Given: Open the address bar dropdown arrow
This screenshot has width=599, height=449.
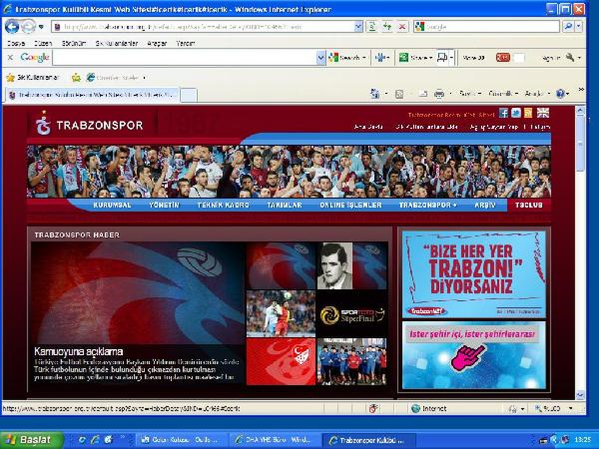Looking at the screenshot, I should 358,26.
